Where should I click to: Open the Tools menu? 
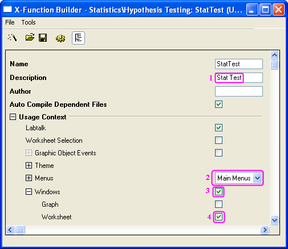click(x=29, y=22)
